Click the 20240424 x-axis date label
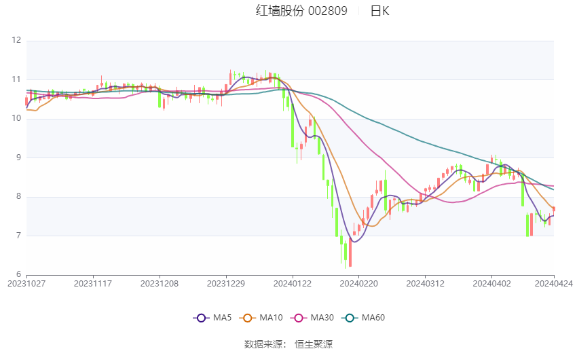Image resolution: width=577 pixels, height=351 pixels. pos(554,284)
